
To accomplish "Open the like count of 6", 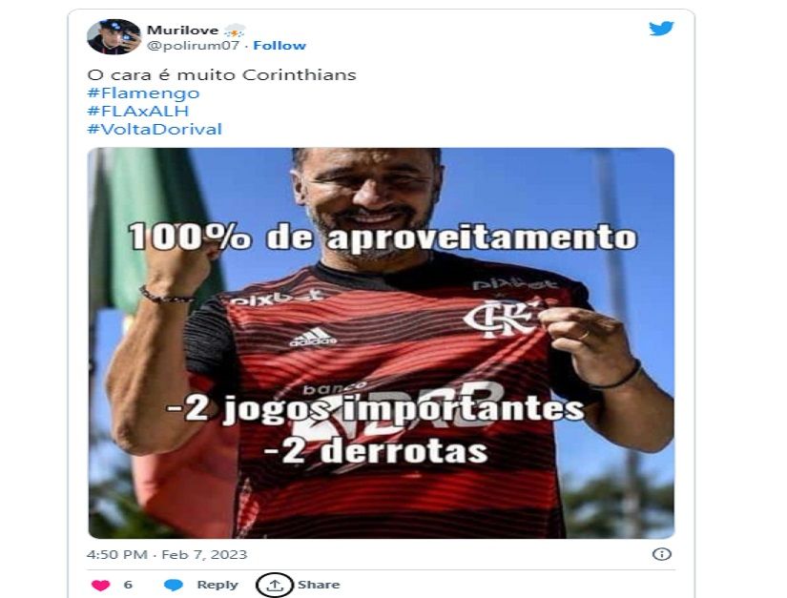I will (128, 585).
